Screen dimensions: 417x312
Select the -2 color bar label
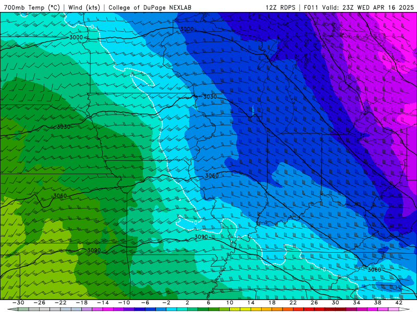(x=166, y=303)
